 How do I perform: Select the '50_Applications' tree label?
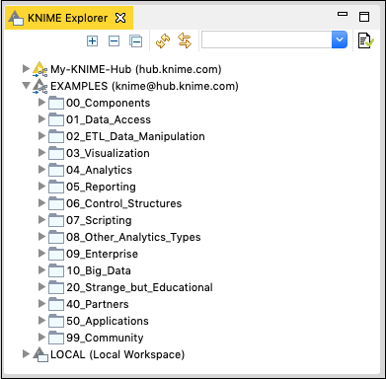[x=108, y=321]
